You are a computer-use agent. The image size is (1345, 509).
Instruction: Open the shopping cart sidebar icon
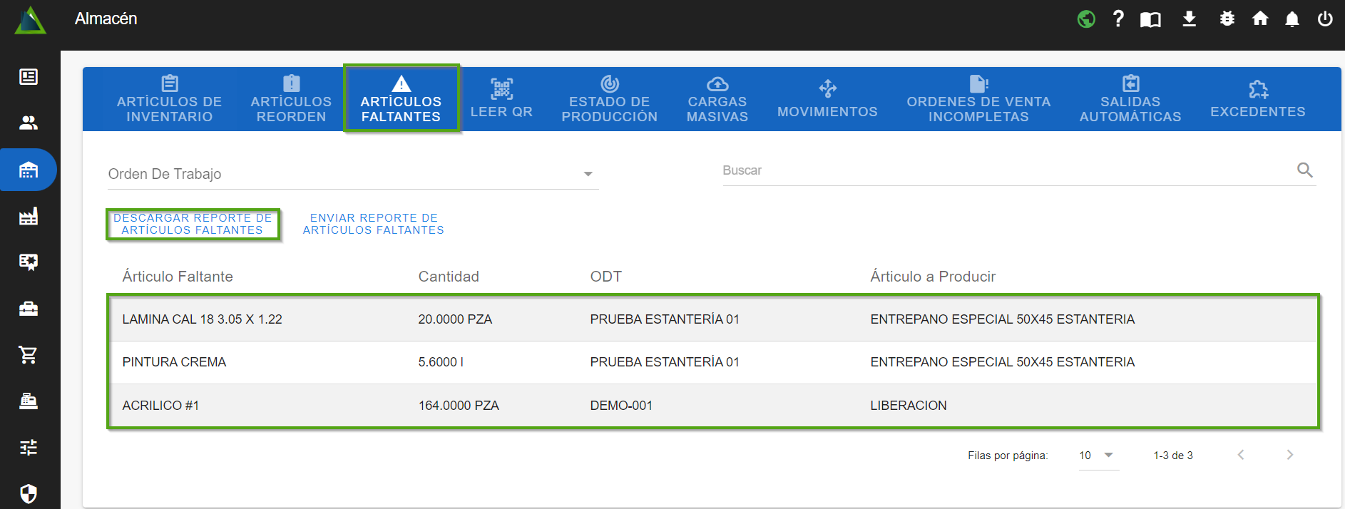point(29,354)
